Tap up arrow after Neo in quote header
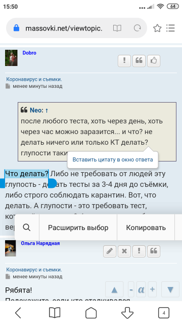Viewport: 182px width, 325px height. pos(47,111)
